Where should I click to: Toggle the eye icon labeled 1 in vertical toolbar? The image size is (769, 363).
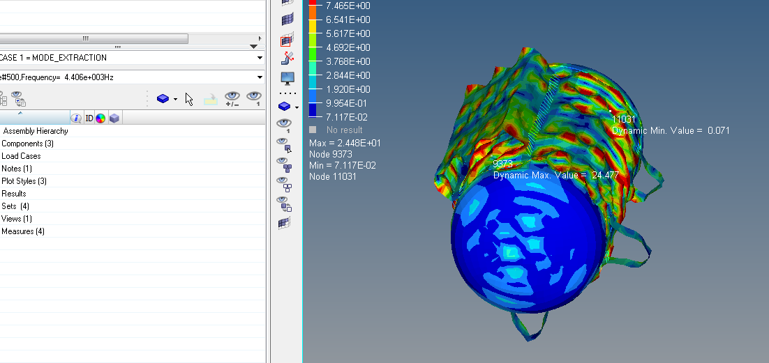283,125
